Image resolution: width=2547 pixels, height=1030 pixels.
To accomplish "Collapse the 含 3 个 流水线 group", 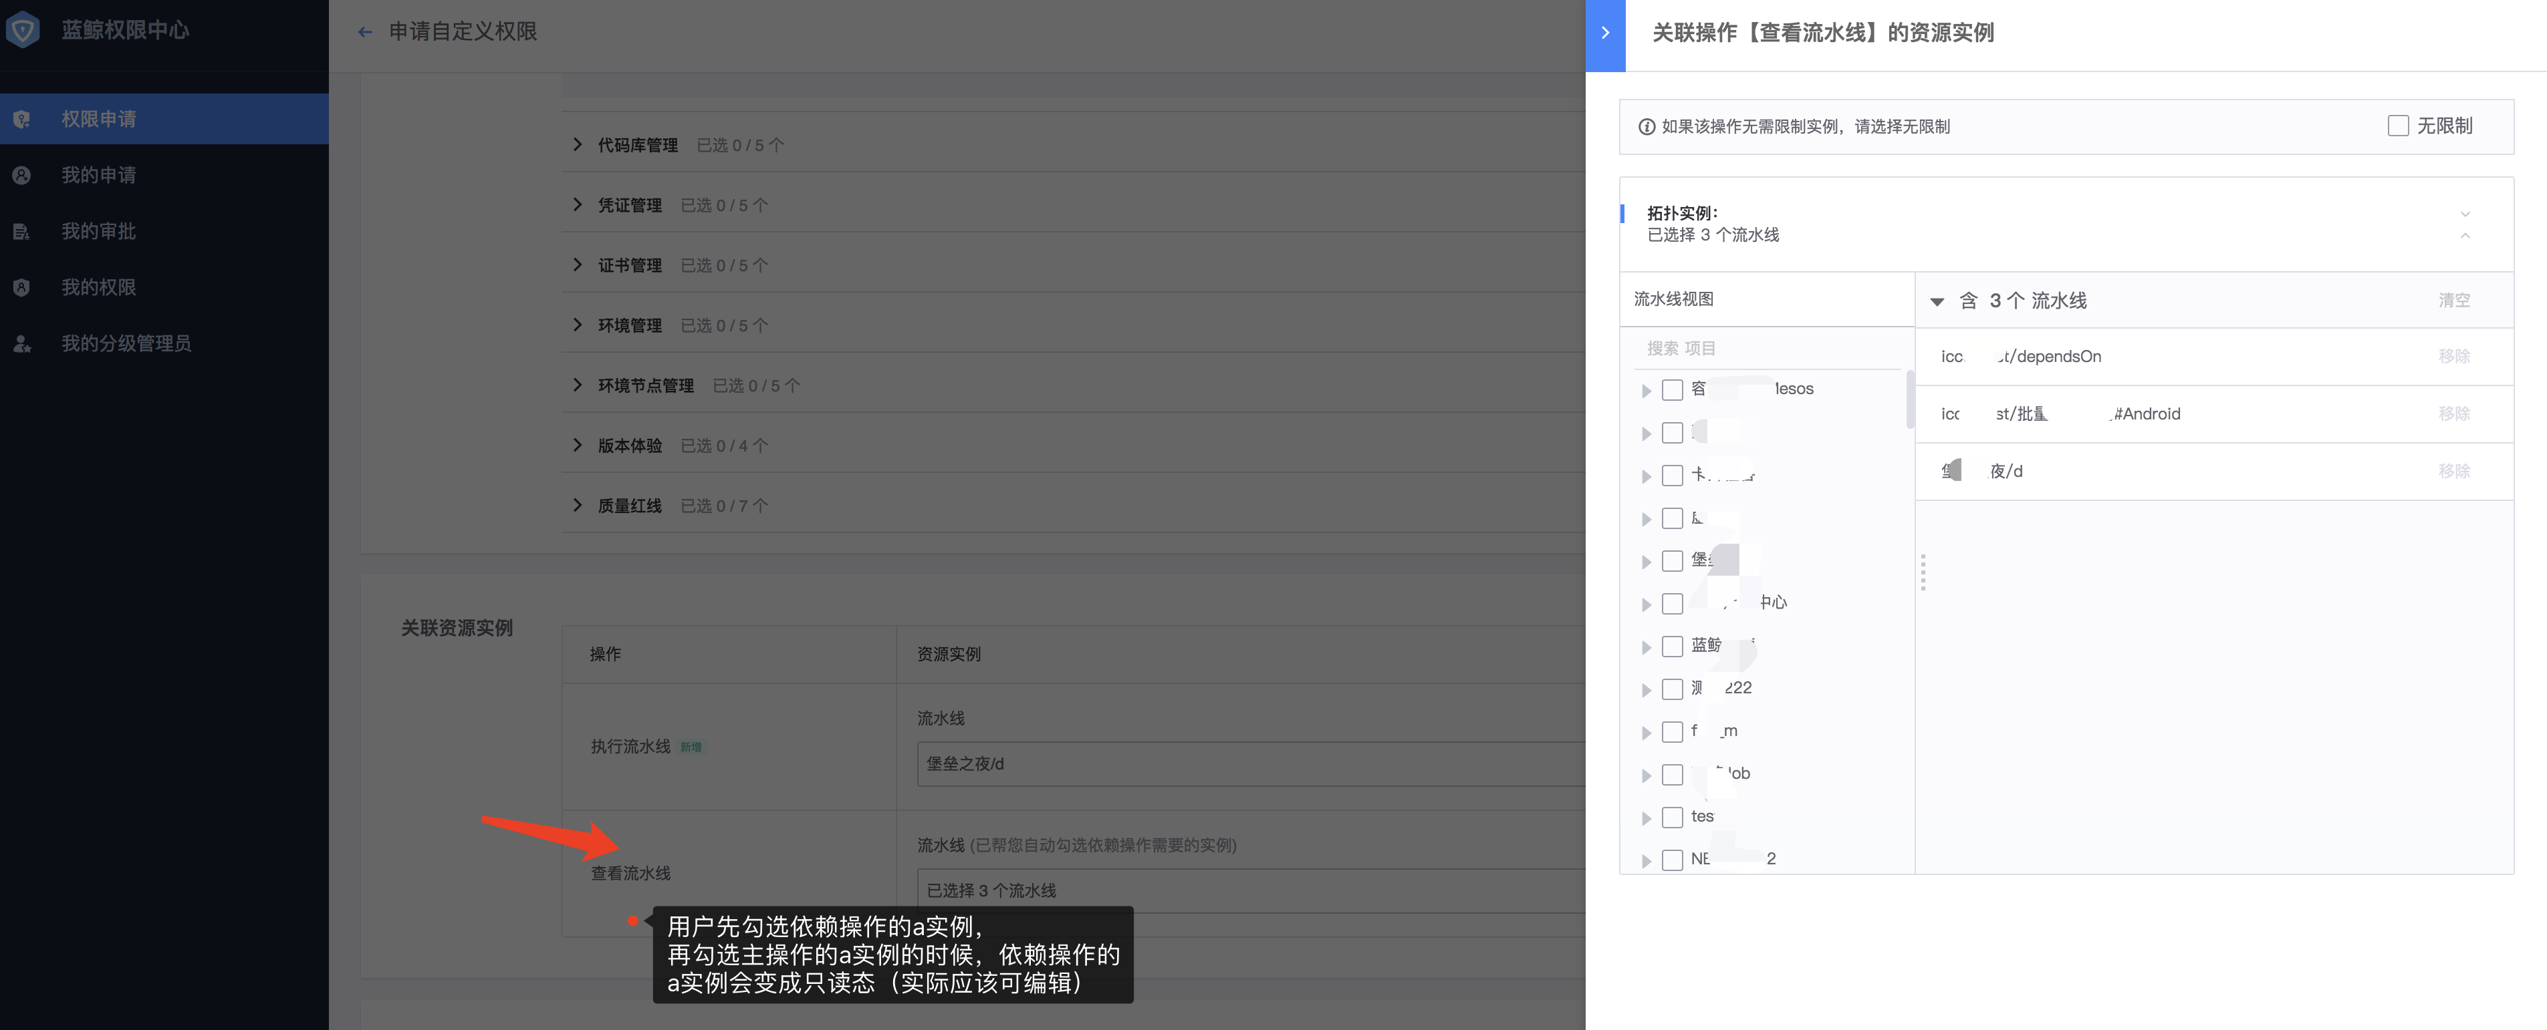I will point(1937,301).
